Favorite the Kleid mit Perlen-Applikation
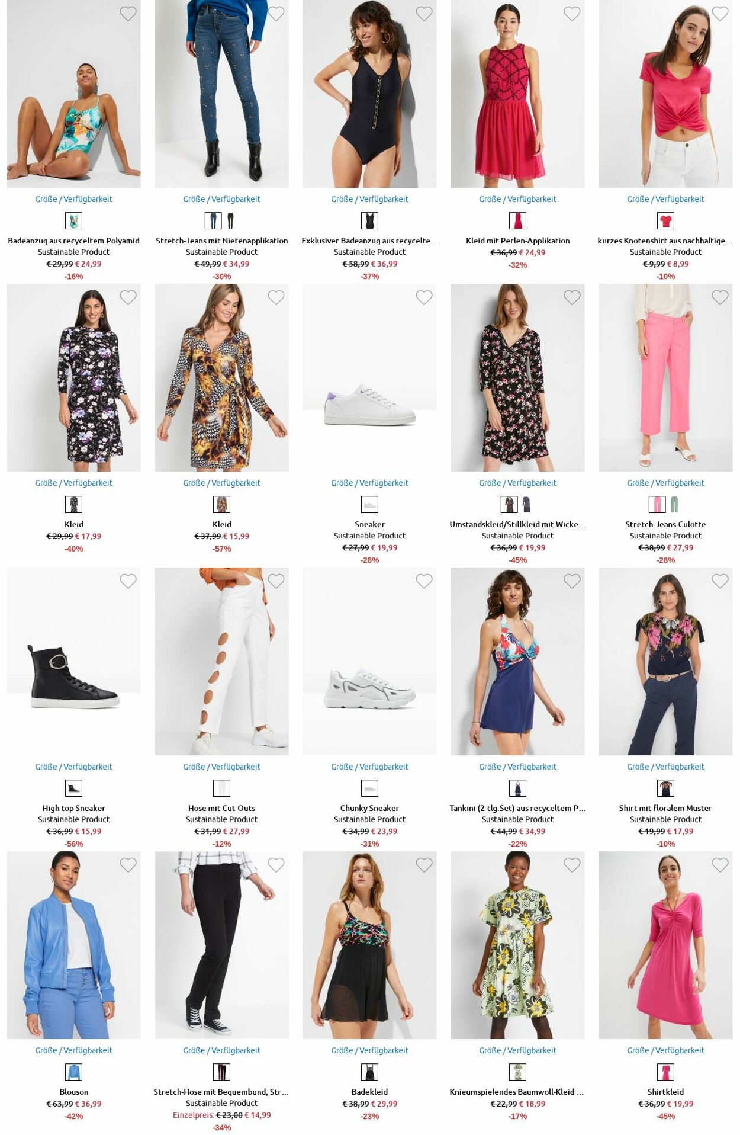Viewport: 740px width, 1135px height. (572, 14)
